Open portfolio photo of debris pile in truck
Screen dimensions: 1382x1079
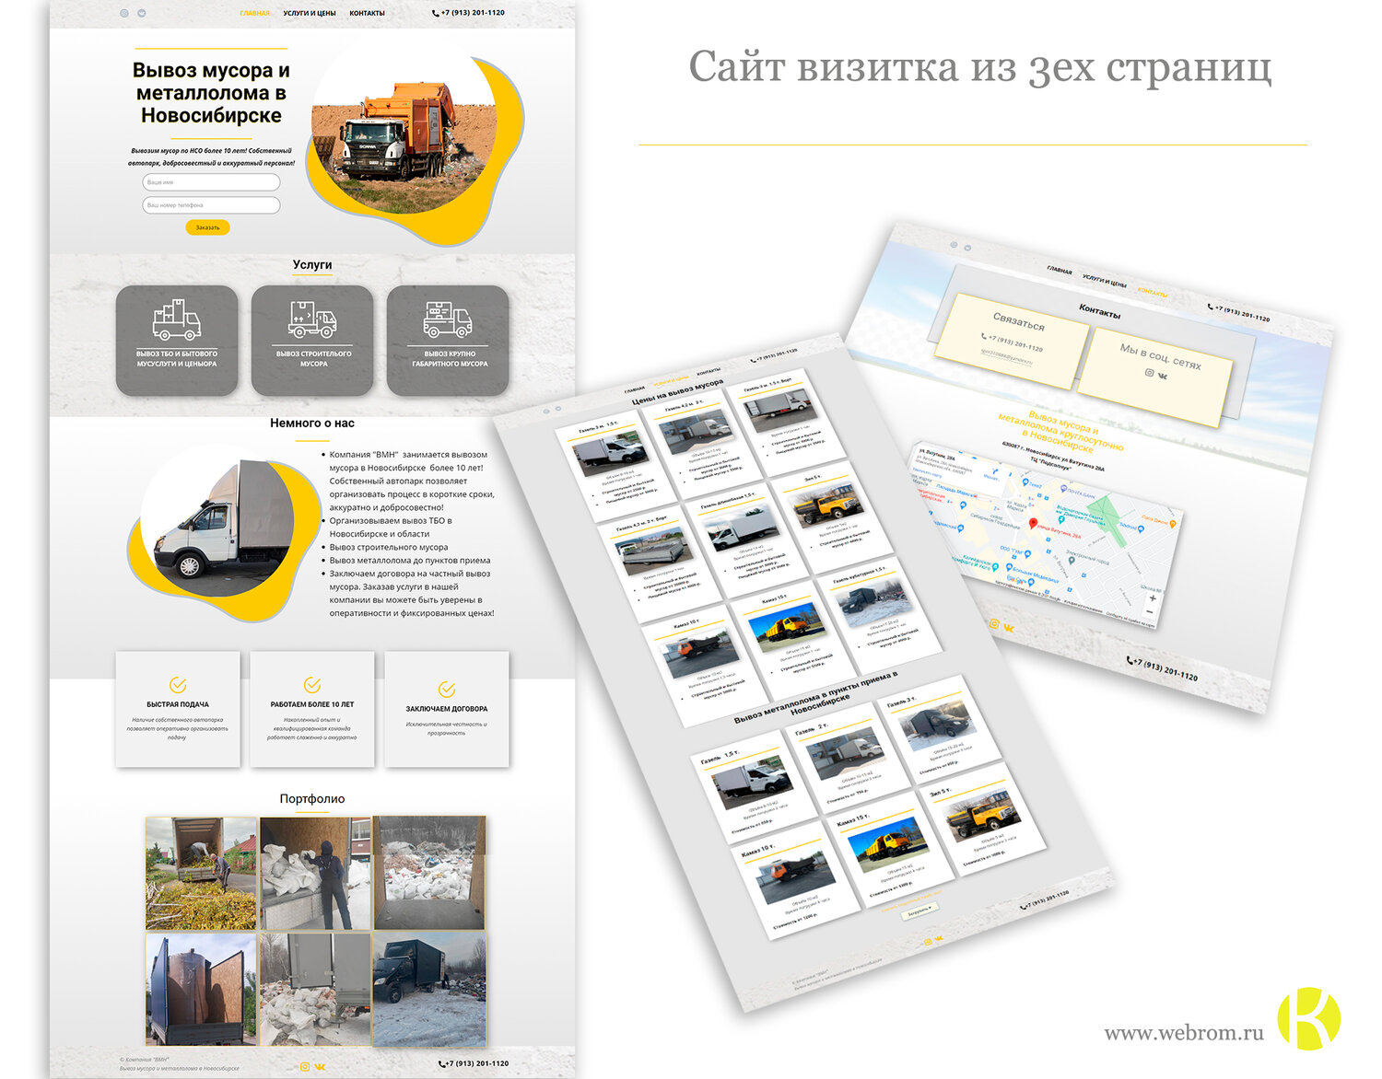coord(429,873)
